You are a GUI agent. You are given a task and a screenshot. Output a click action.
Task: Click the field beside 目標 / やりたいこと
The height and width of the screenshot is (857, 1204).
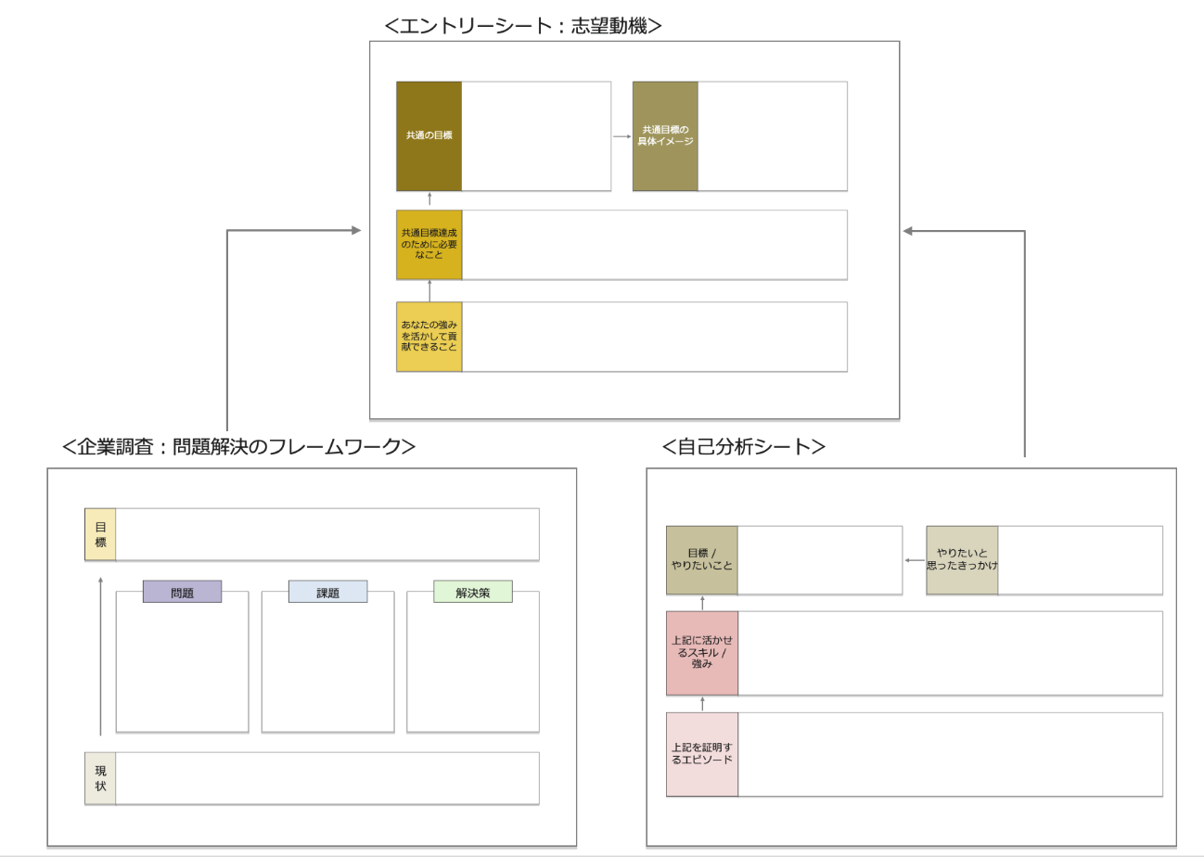click(820, 560)
